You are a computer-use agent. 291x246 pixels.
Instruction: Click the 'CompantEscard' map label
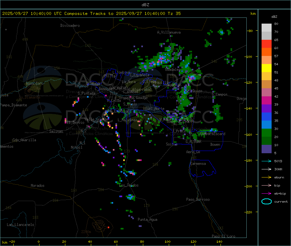[213, 134]
